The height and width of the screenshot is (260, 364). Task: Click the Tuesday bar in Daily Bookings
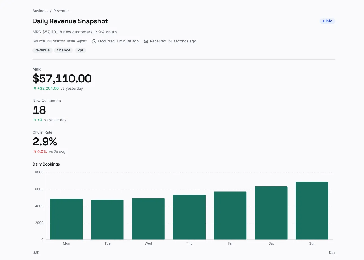107,220
